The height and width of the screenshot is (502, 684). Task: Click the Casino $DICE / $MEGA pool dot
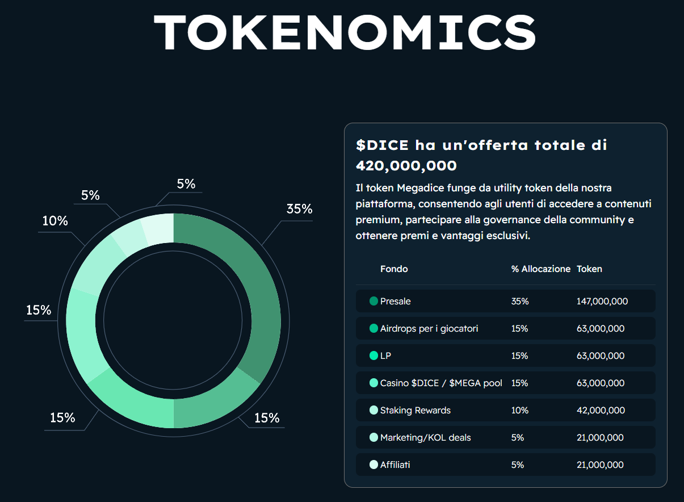pos(374,383)
